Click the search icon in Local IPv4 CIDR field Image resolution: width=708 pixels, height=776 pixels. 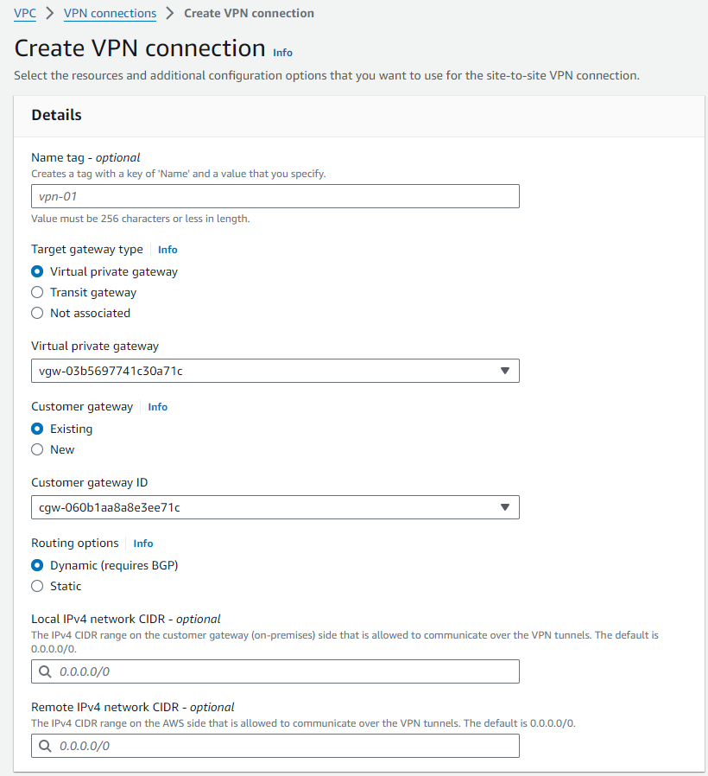tap(45, 671)
